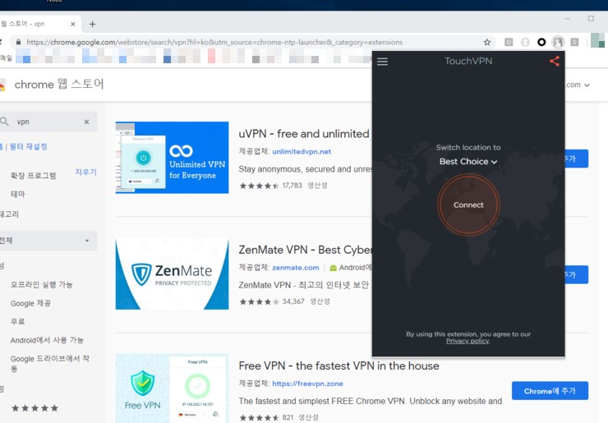This screenshot has width=608, height=423.
Task: Toggle the Google 드라이브에서 작동 filter
Action: coord(49,363)
